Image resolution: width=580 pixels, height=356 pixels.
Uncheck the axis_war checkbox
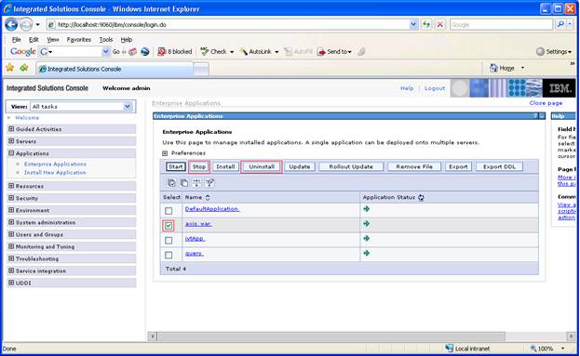[x=169, y=226]
